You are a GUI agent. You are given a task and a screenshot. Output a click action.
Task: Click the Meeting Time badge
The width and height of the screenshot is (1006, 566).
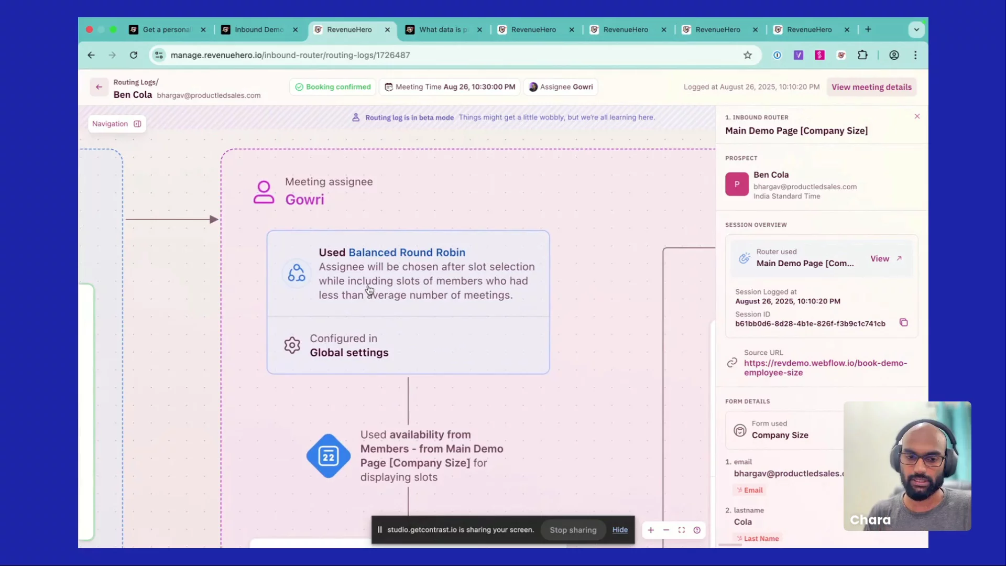(x=450, y=87)
